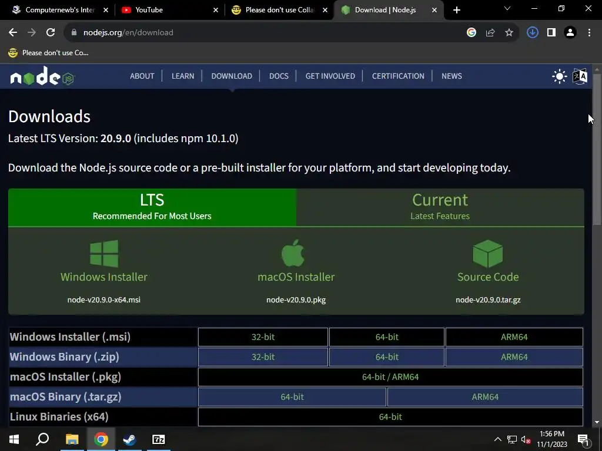
Task: Click the DOWNLOAD nav item
Action: [x=232, y=76]
